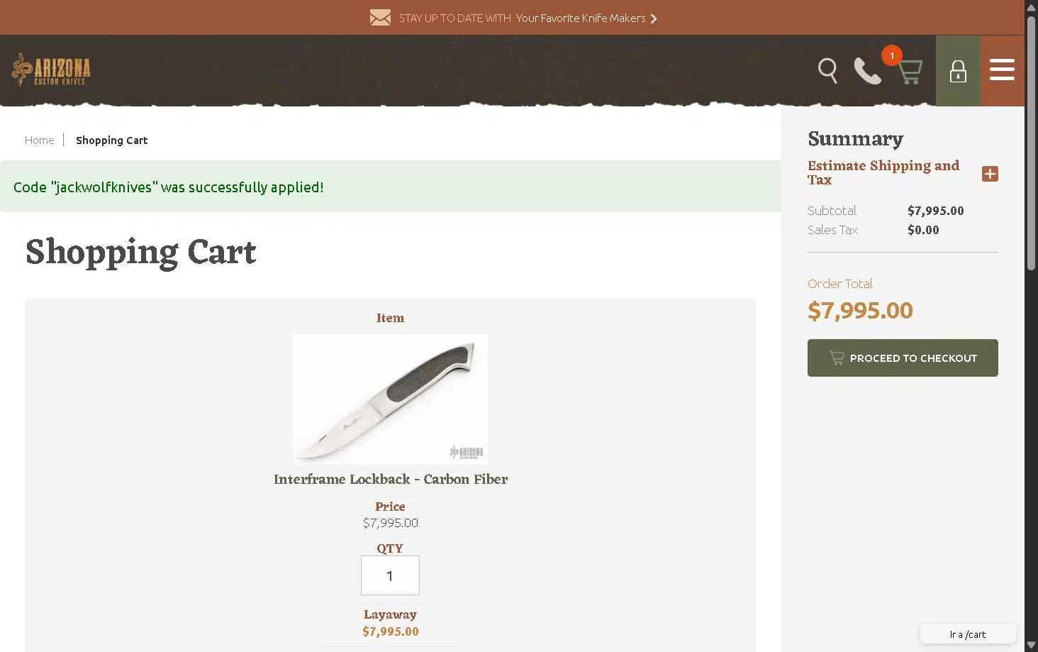1038x652 pixels.
Task: Click the account padlock icon
Action: coord(958,71)
